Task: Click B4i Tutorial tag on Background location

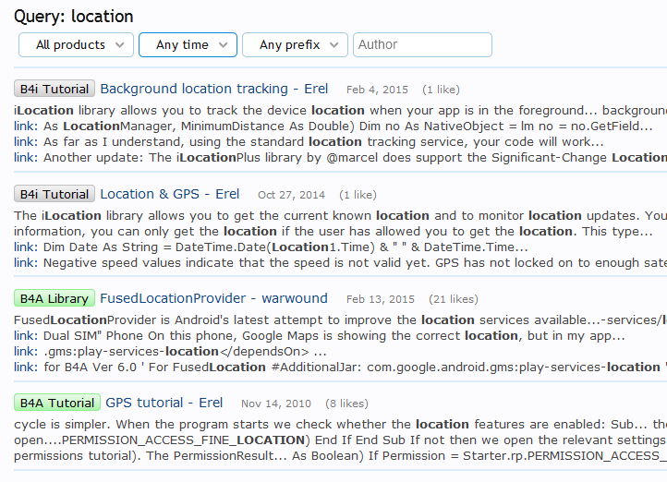Action: click(x=55, y=90)
